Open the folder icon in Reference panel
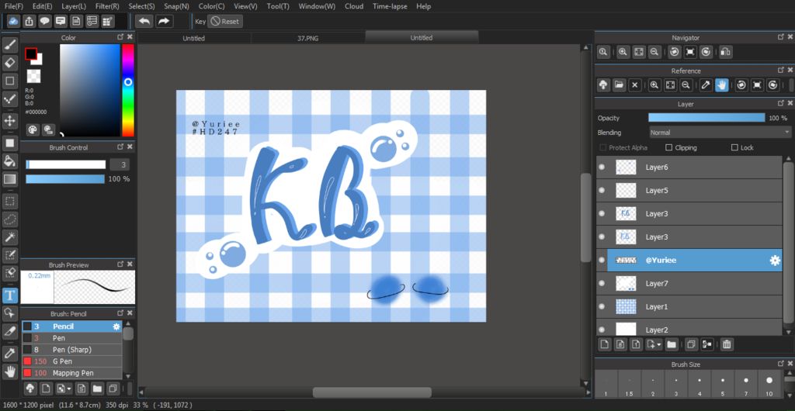This screenshot has width=795, height=411. (619, 85)
